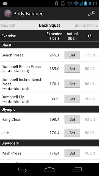
Task: Set actual weight for Jerk
Action: 72,133
